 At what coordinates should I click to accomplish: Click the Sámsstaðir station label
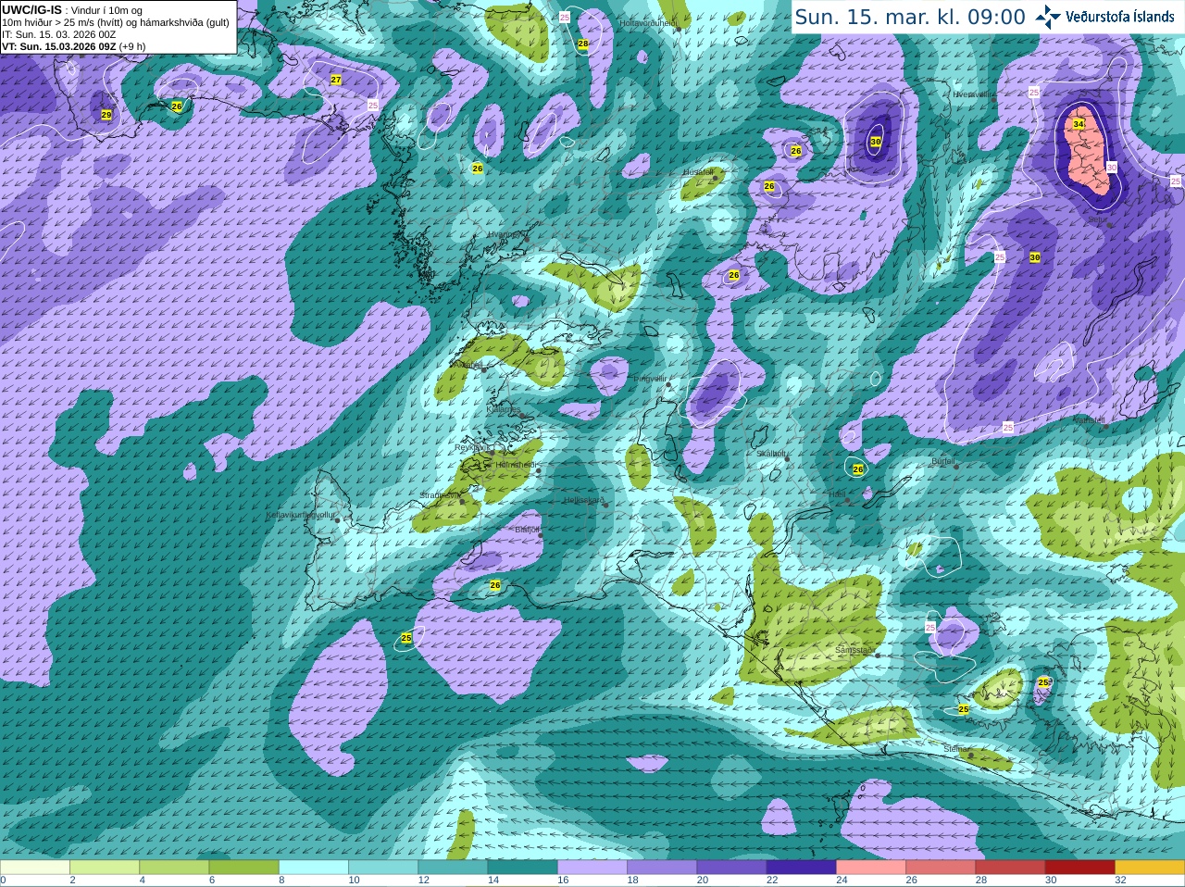[x=854, y=650]
